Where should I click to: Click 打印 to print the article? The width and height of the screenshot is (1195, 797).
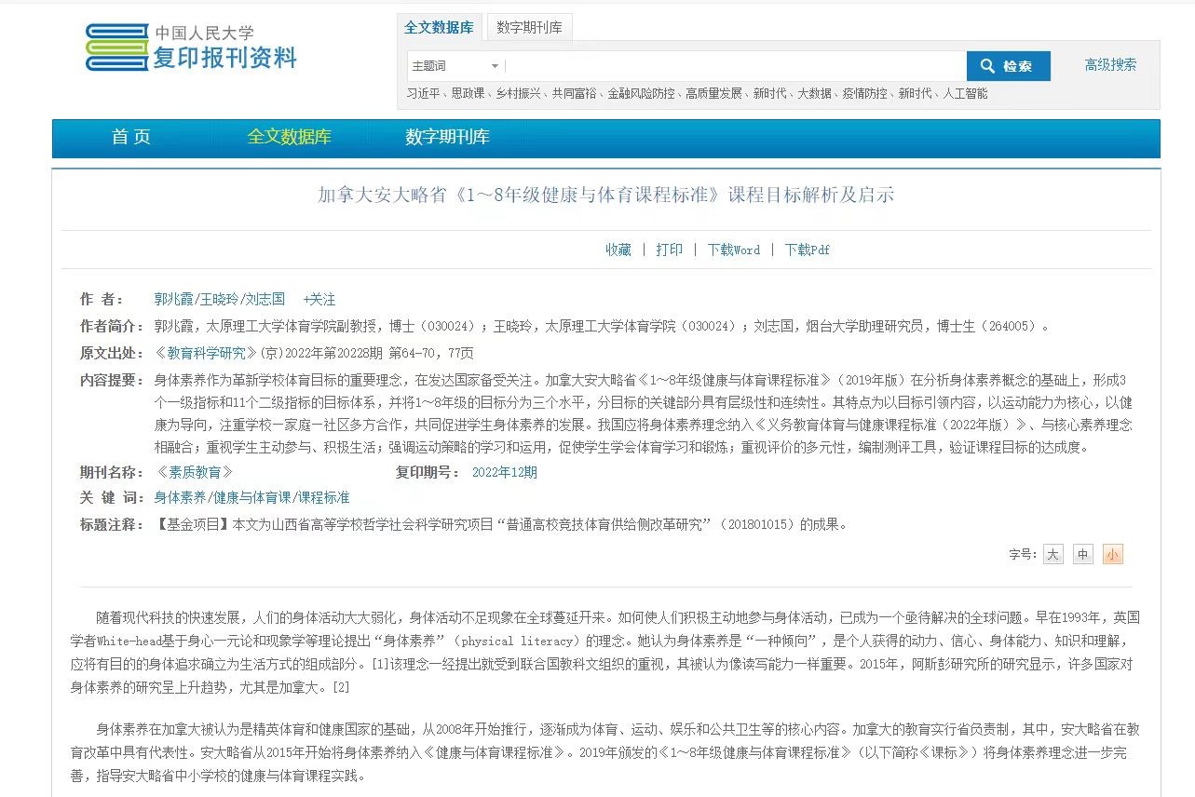click(669, 250)
